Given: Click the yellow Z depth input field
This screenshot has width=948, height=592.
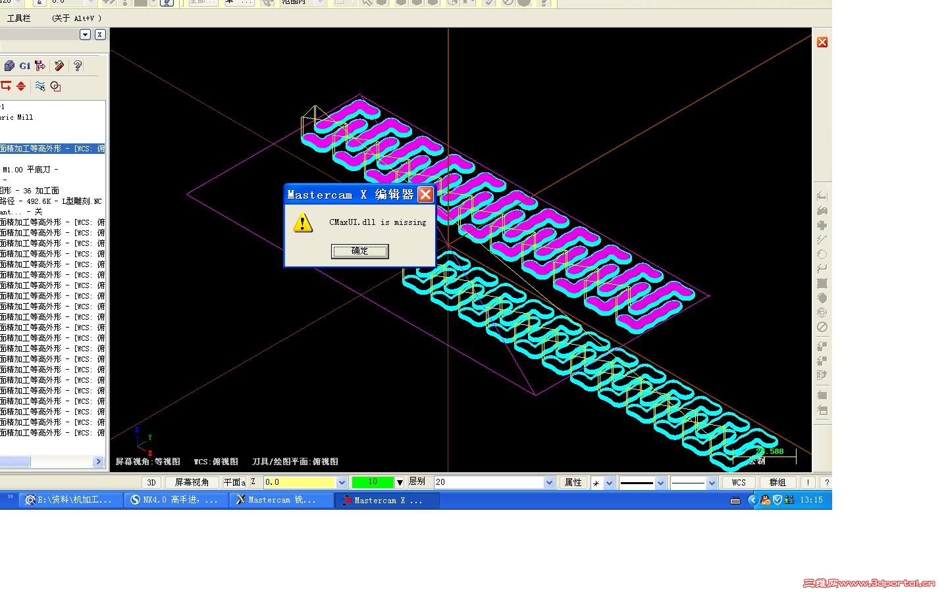Looking at the screenshot, I should 300,482.
